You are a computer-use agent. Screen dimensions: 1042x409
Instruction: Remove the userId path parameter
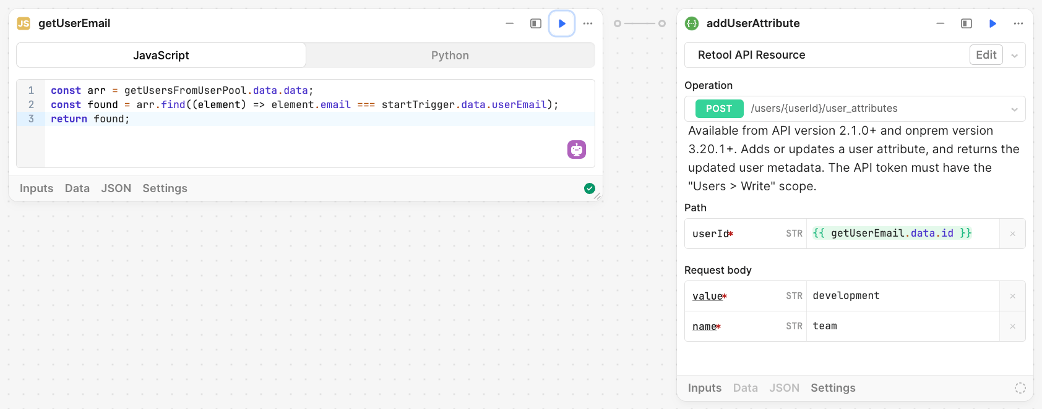[x=1013, y=234]
